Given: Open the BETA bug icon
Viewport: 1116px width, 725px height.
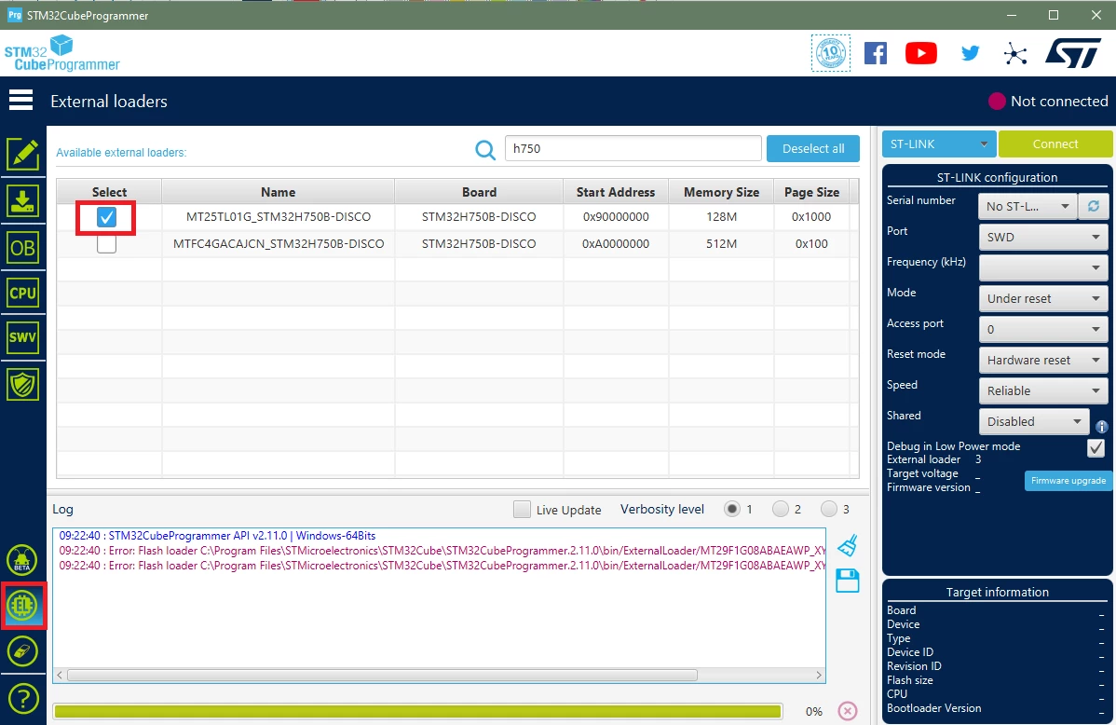Looking at the screenshot, I should [22, 560].
